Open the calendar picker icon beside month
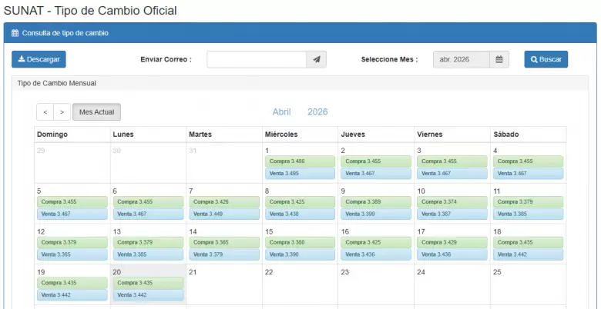This screenshot has width=601, height=309. tap(499, 59)
